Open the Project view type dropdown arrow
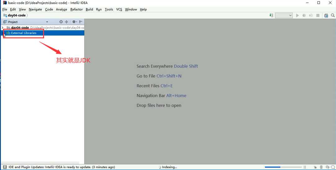336x170 pixels. [x=47, y=22]
